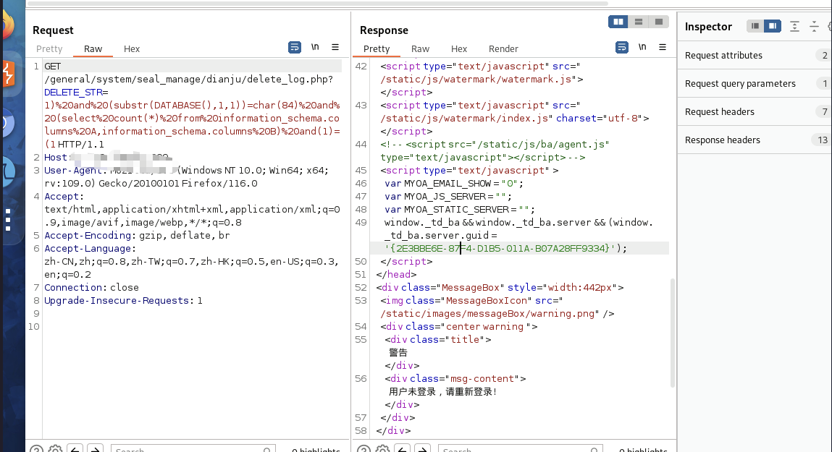This screenshot has width=832, height=452.
Task: Click the DELETE_STR parameter name
Action: click(x=73, y=92)
